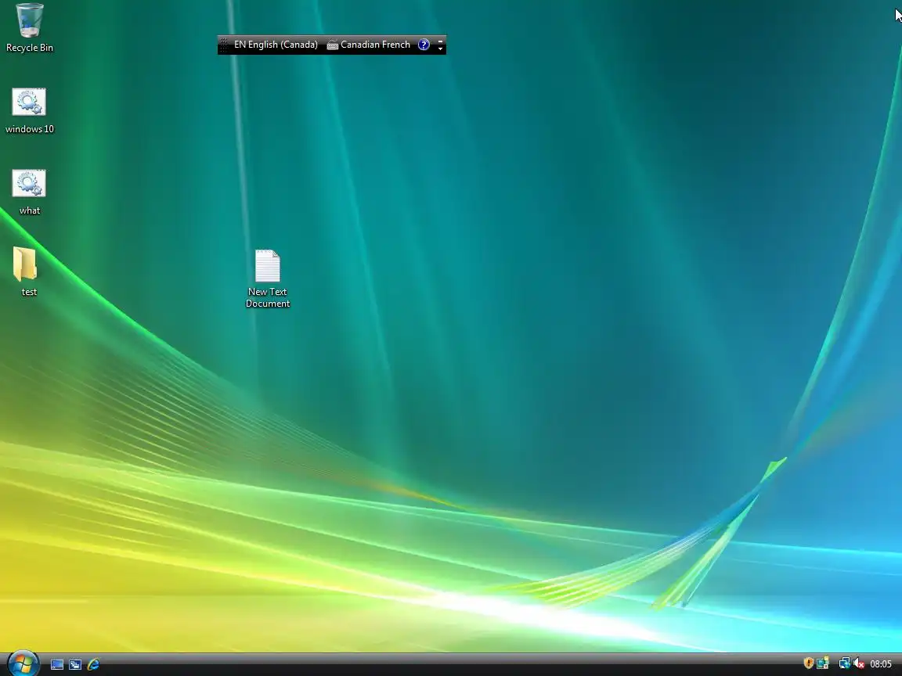The width and height of the screenshot is (902, 676).
Task: Open the network connection tray icon
Action: (844, 663)
